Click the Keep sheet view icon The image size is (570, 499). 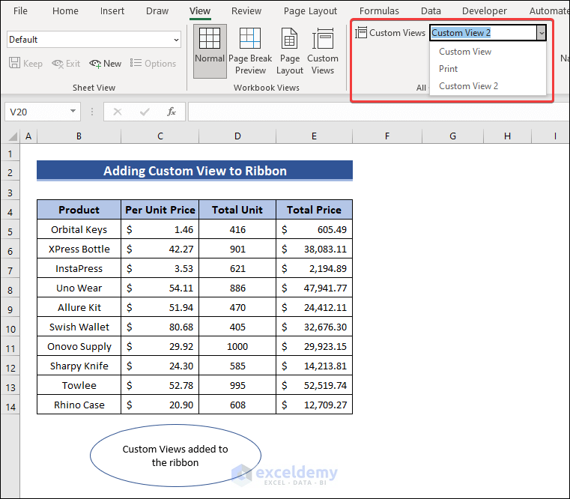pos(14,63)
